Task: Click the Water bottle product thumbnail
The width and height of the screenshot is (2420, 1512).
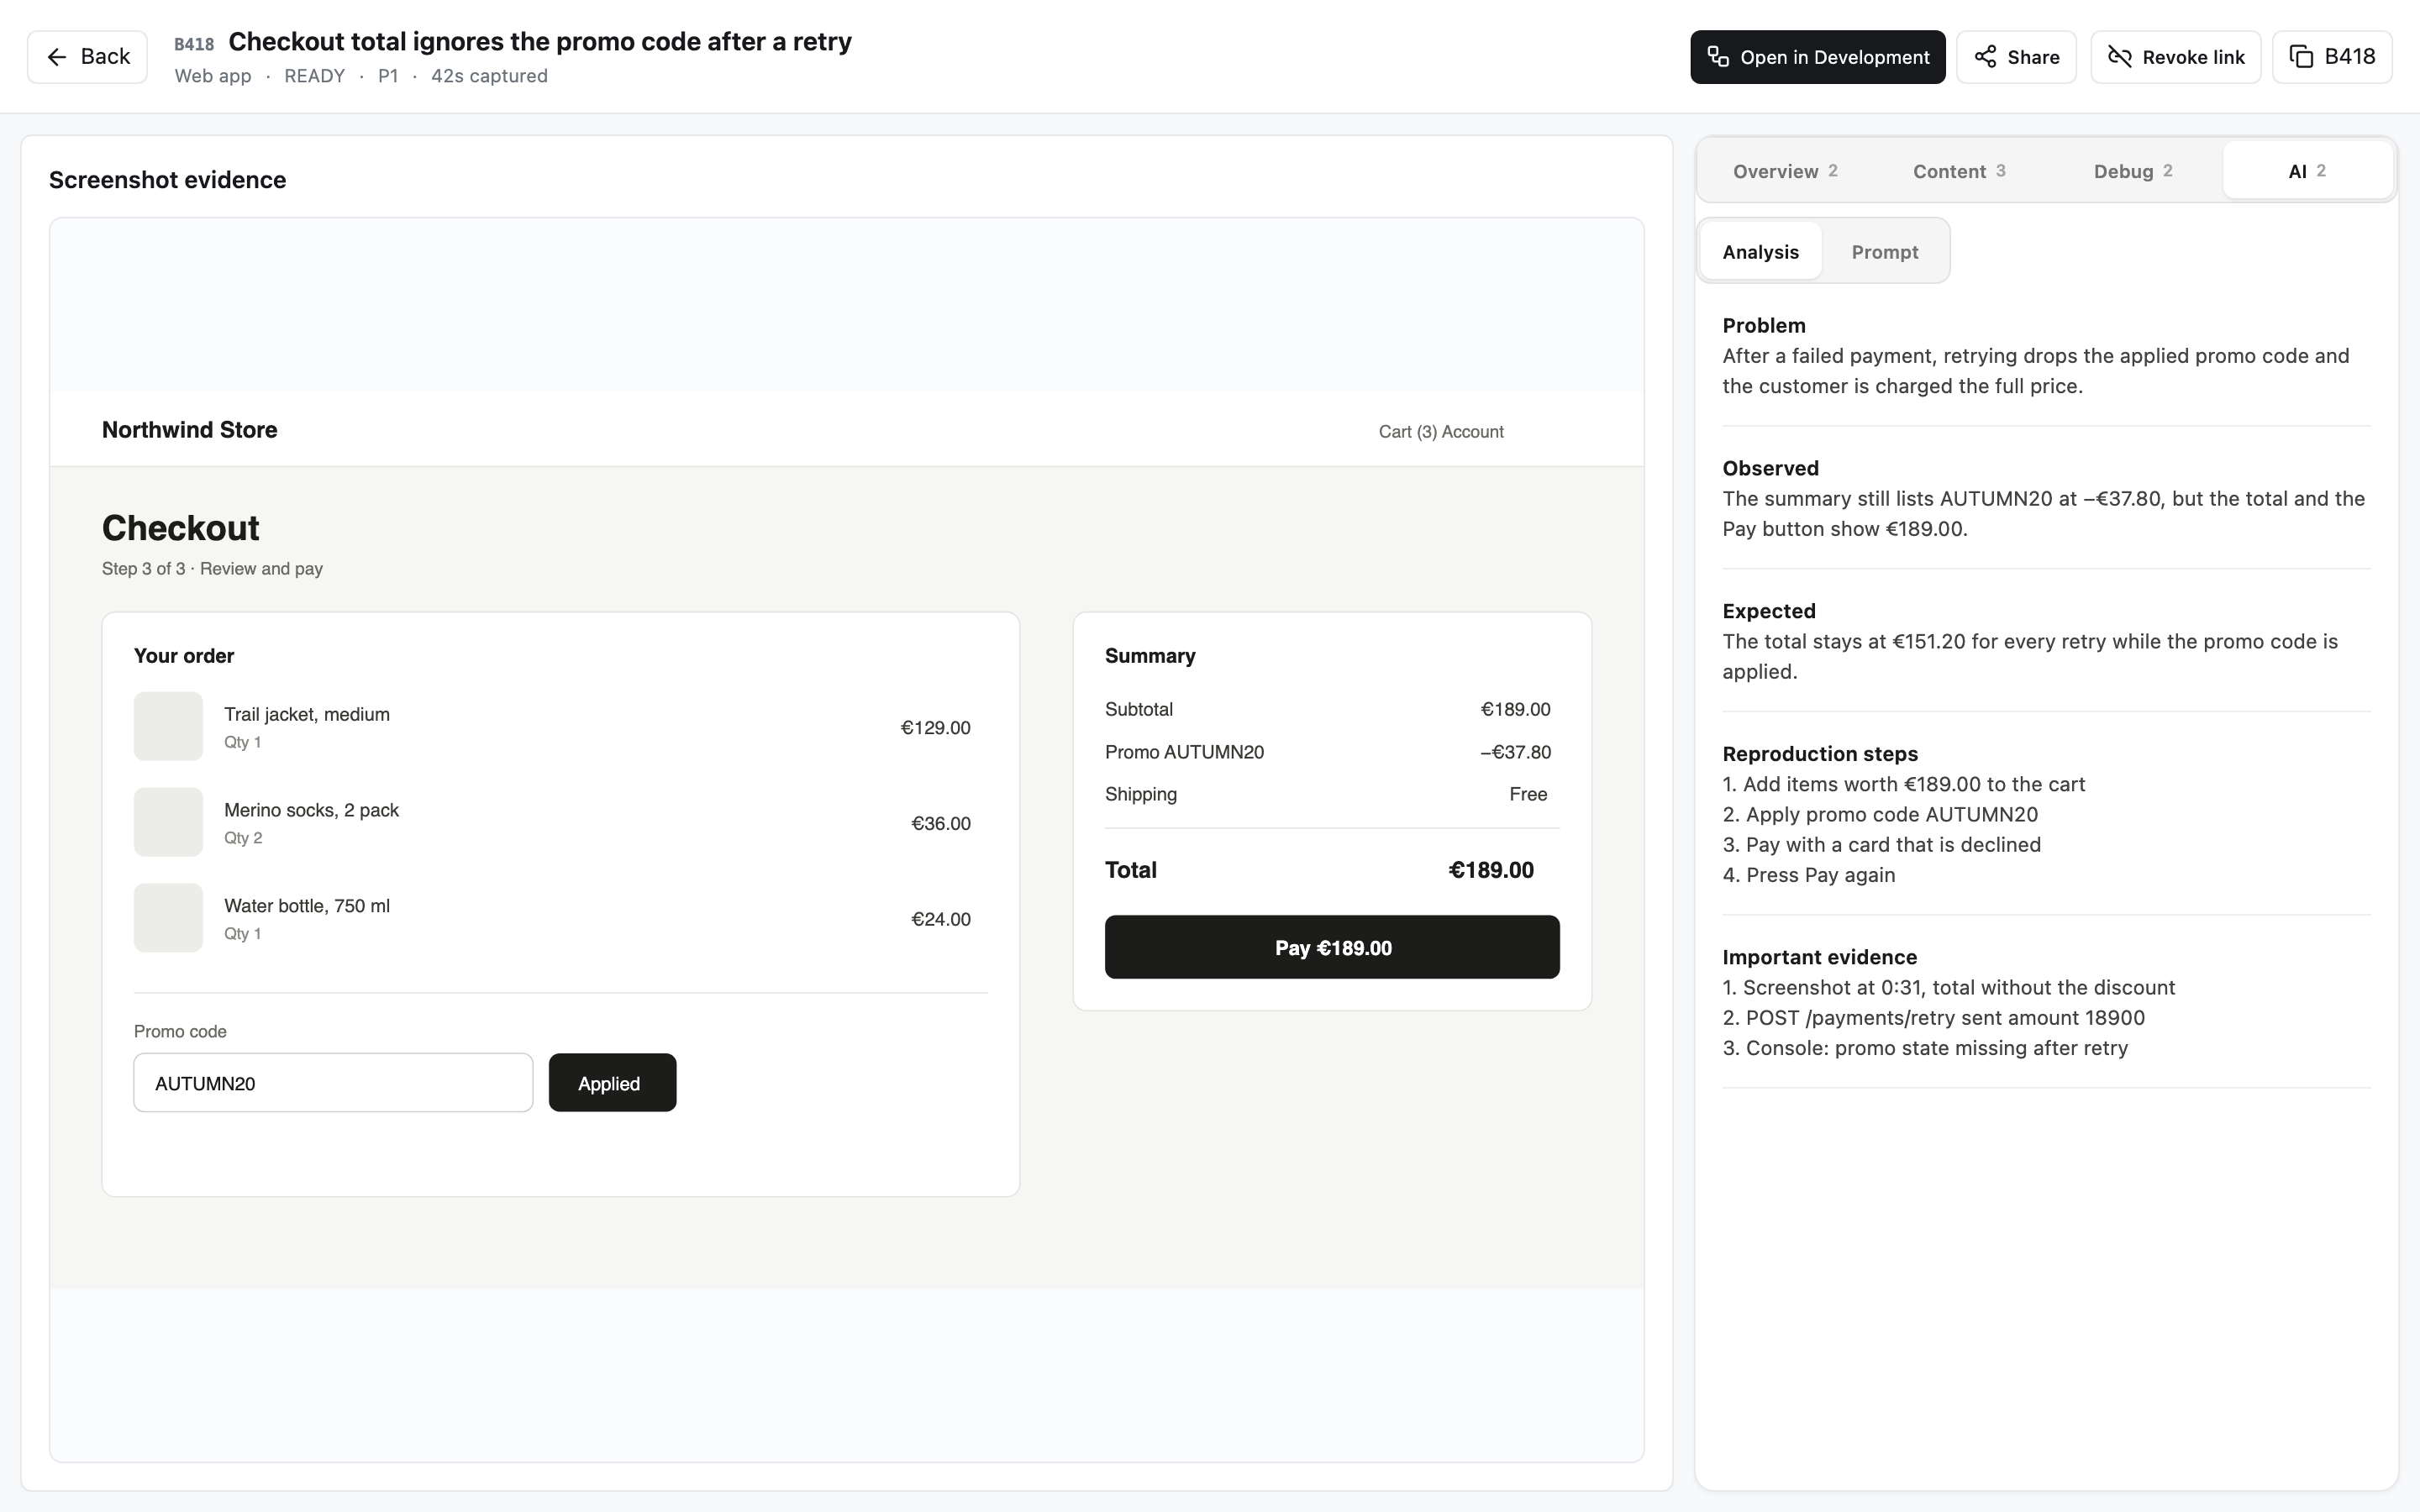Action: (168, 918)
